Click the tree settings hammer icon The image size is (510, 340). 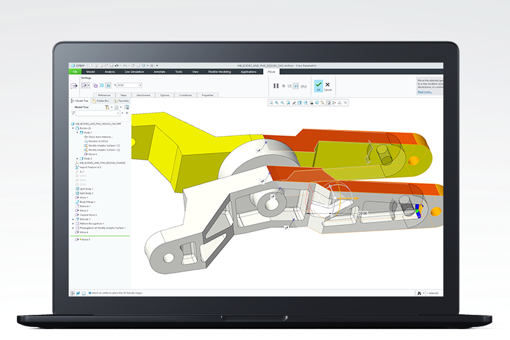107,107
